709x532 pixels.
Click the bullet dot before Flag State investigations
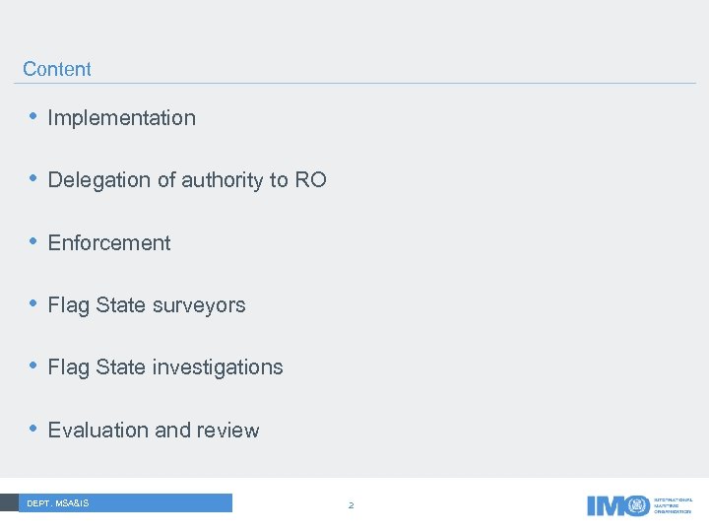pos(32,366)
